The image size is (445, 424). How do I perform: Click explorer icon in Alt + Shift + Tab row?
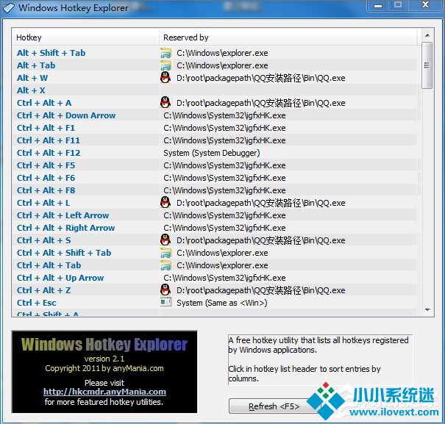click(x=165, y=53)
